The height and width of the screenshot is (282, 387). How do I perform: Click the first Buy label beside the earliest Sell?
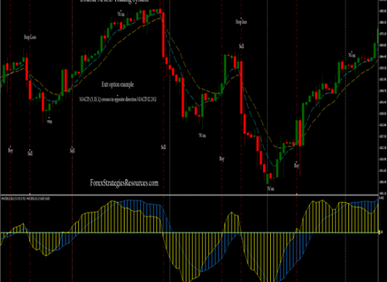[x=11, y=150]
